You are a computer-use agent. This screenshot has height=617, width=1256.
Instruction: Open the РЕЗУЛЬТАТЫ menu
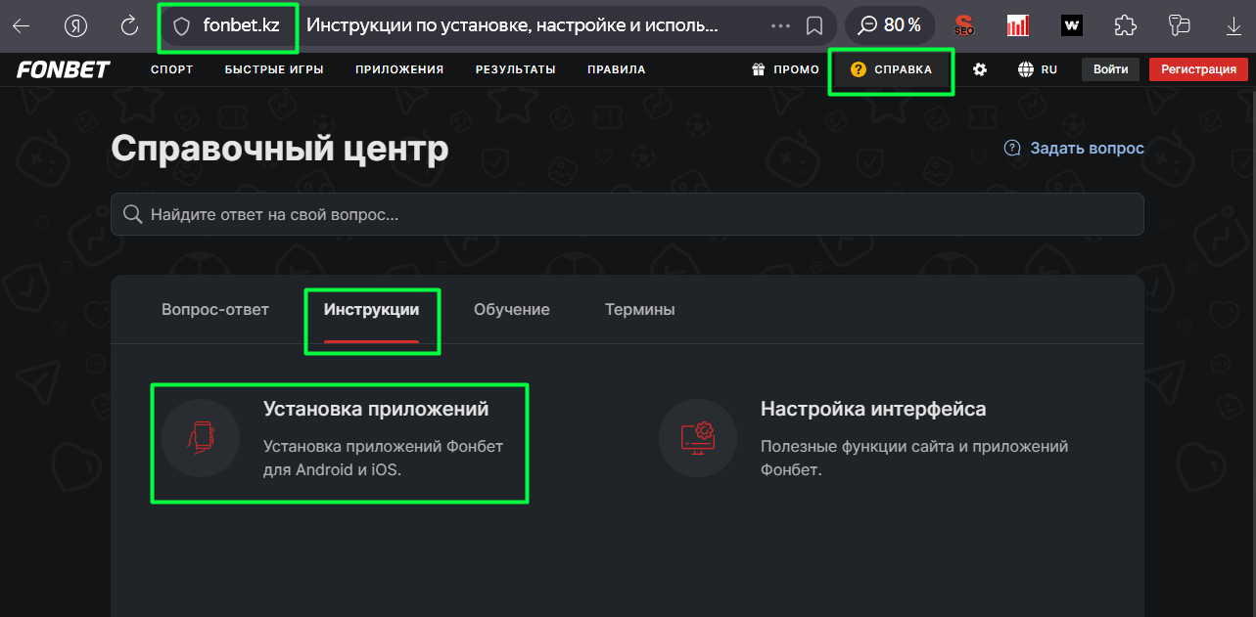coord(516,69)
